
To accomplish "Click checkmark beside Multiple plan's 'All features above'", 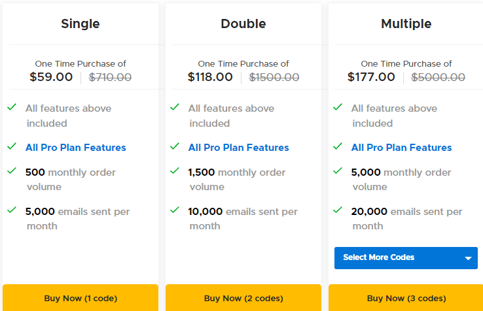I will 338,106.
